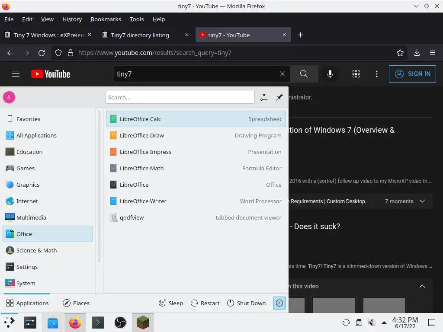The width and height of the screenshot is (443, 332).
Task: Open the Tools menu
Action: pos(136,19)
